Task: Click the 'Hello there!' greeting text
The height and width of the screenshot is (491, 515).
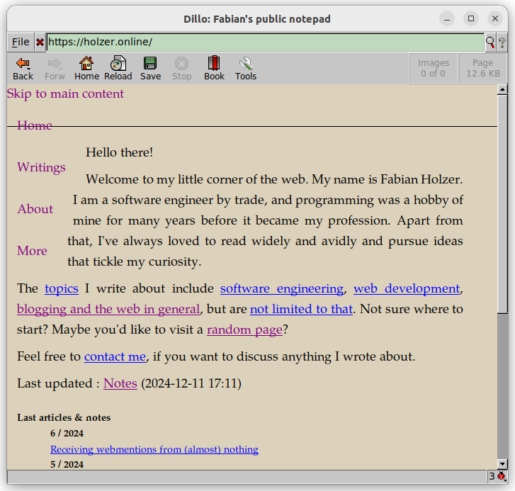Action: click(x=119, y=153)
